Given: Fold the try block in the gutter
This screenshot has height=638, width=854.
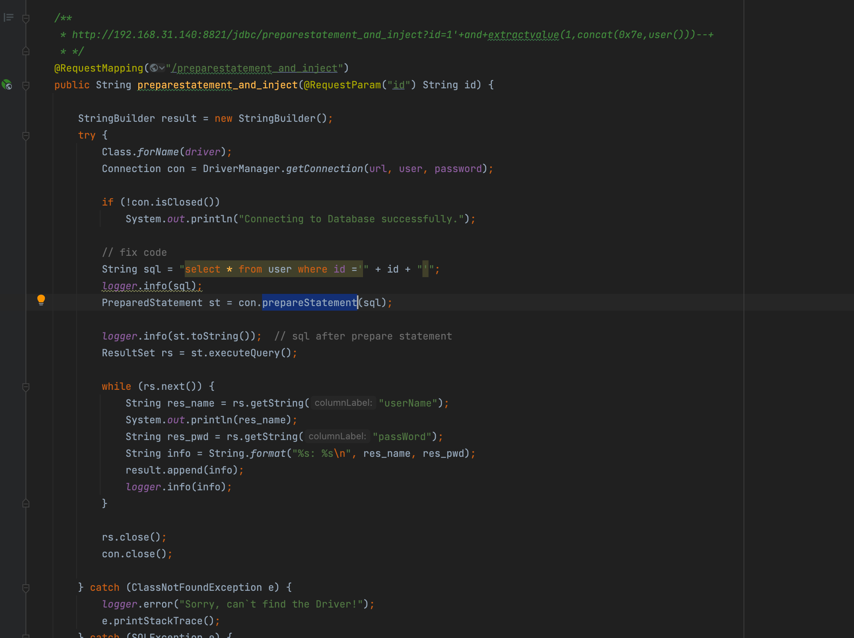Looking at the screenshot, I should (x=26, y=136).
